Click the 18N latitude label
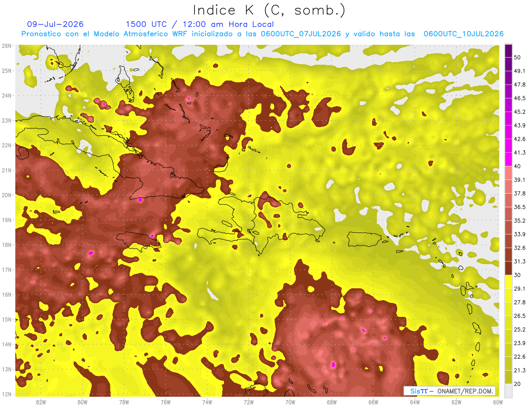Image resolution: width=529 pixels, height=408 pixels. point(6,245)
